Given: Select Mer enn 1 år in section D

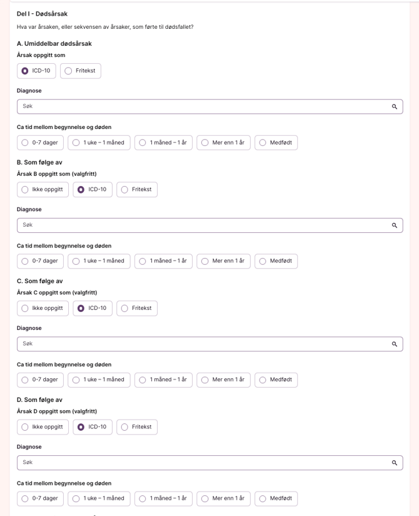Looking at the screenshot, I should 205,498.
